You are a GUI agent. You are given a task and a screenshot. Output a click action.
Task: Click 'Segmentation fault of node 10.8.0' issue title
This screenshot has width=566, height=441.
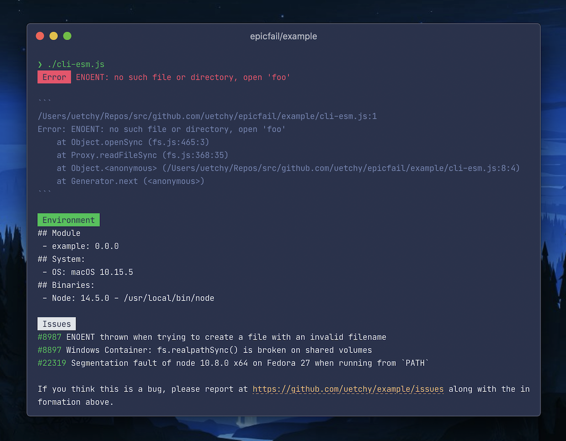[x=250, y=363]
